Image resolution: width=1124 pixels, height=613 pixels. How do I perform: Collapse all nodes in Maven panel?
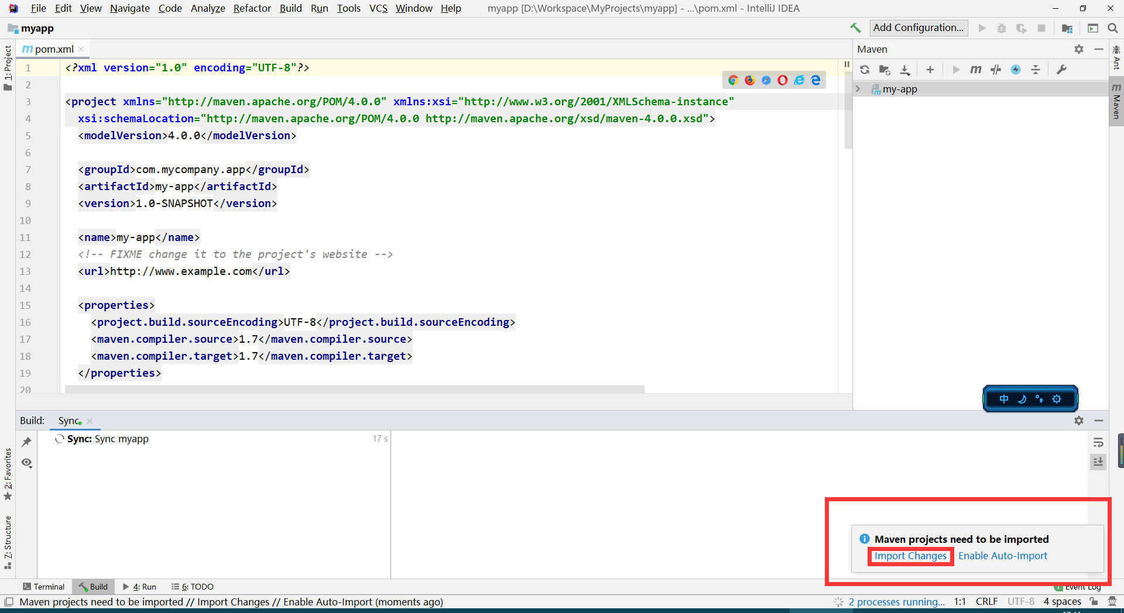coord(1036,70)
